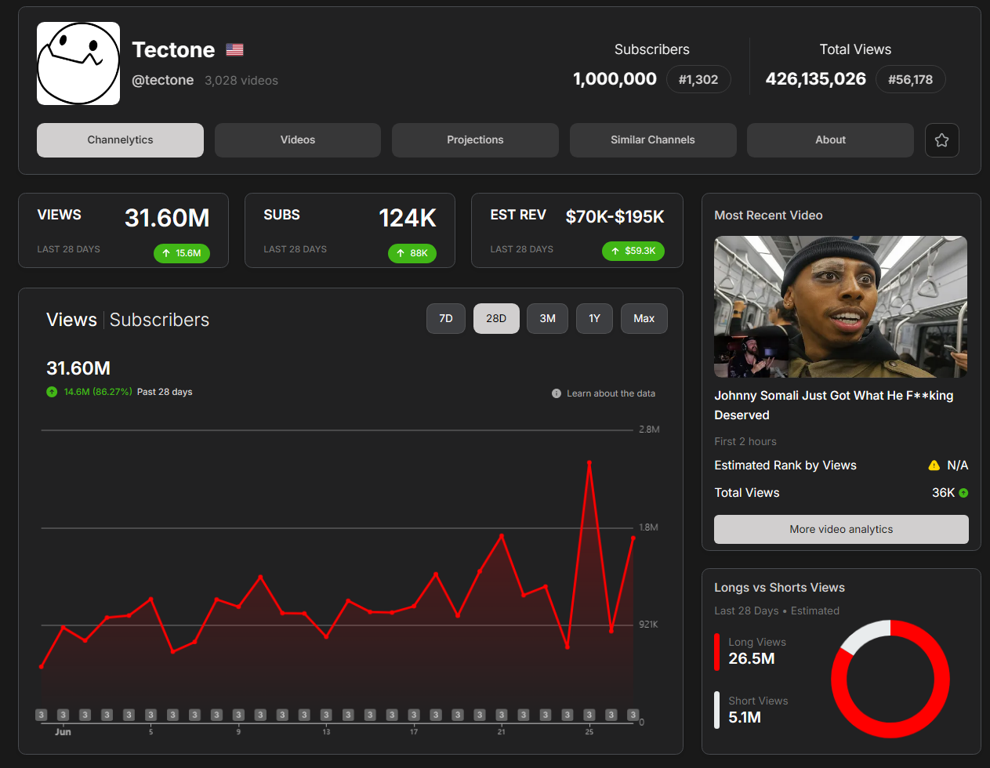The image size is (990, 768).
Task: Click the star favorite icon
Action: point(942,140)
